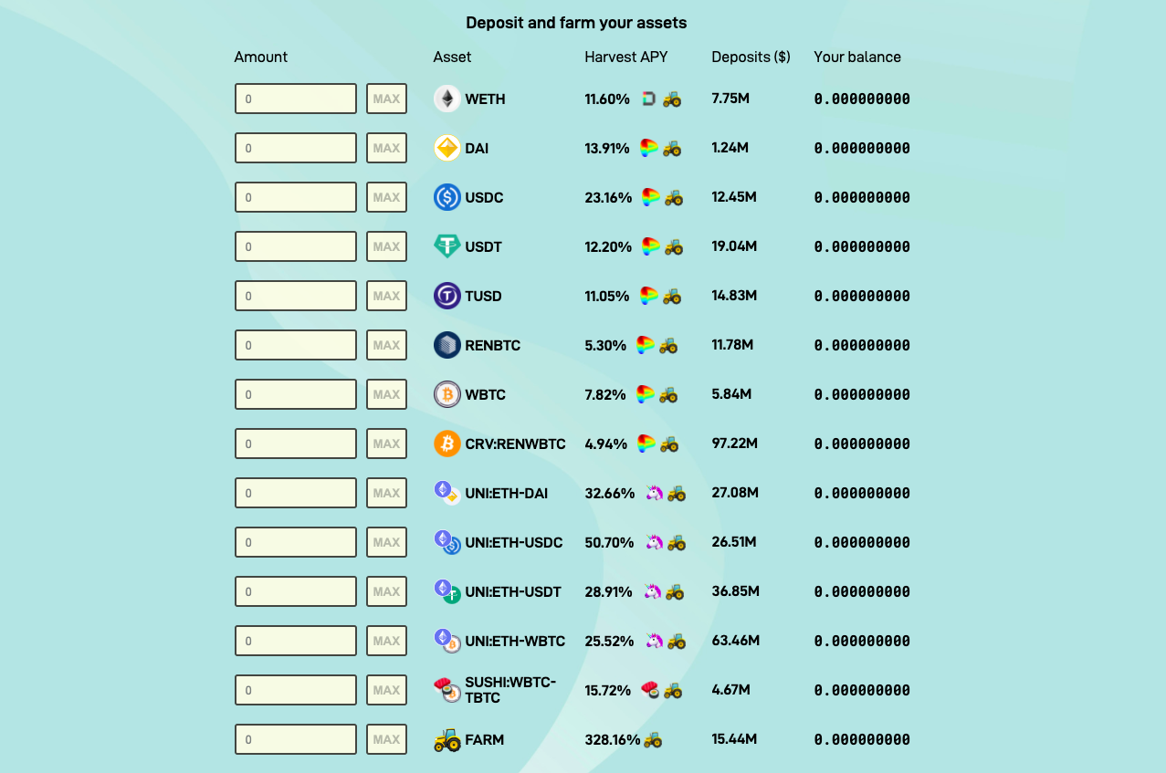Viewport: 1166px width, 773px height.
Task: Click the WETH Ethereum token icon
Action: click(x=446, y=99)
